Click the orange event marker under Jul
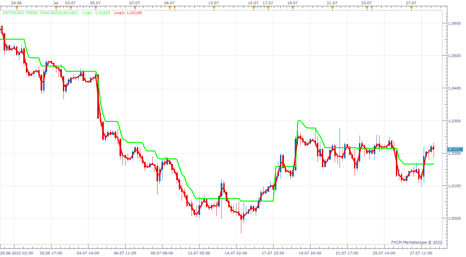This screenshot has width=466, height=257. pyautogui.click(x=56, y=8)
